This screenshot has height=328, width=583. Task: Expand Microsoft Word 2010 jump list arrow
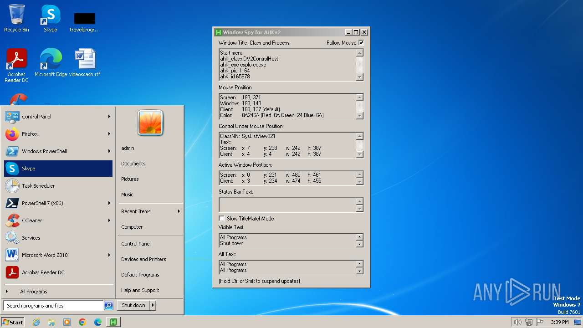(x=109, y=255)
